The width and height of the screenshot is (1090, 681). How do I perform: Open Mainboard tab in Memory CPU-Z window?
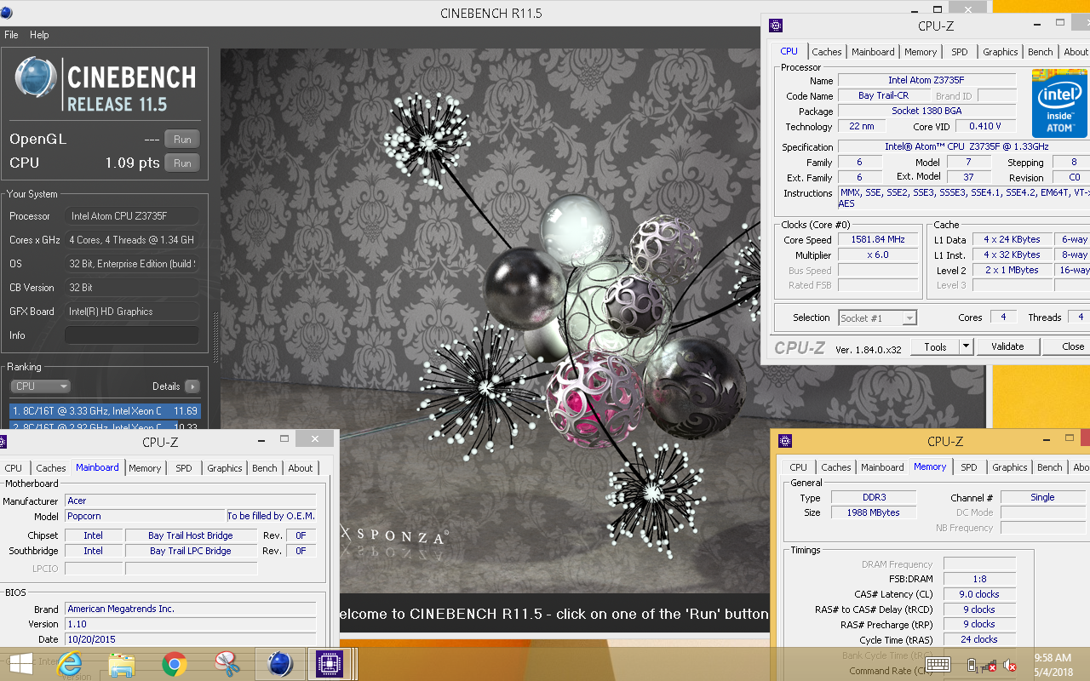[x=882, y=467]
